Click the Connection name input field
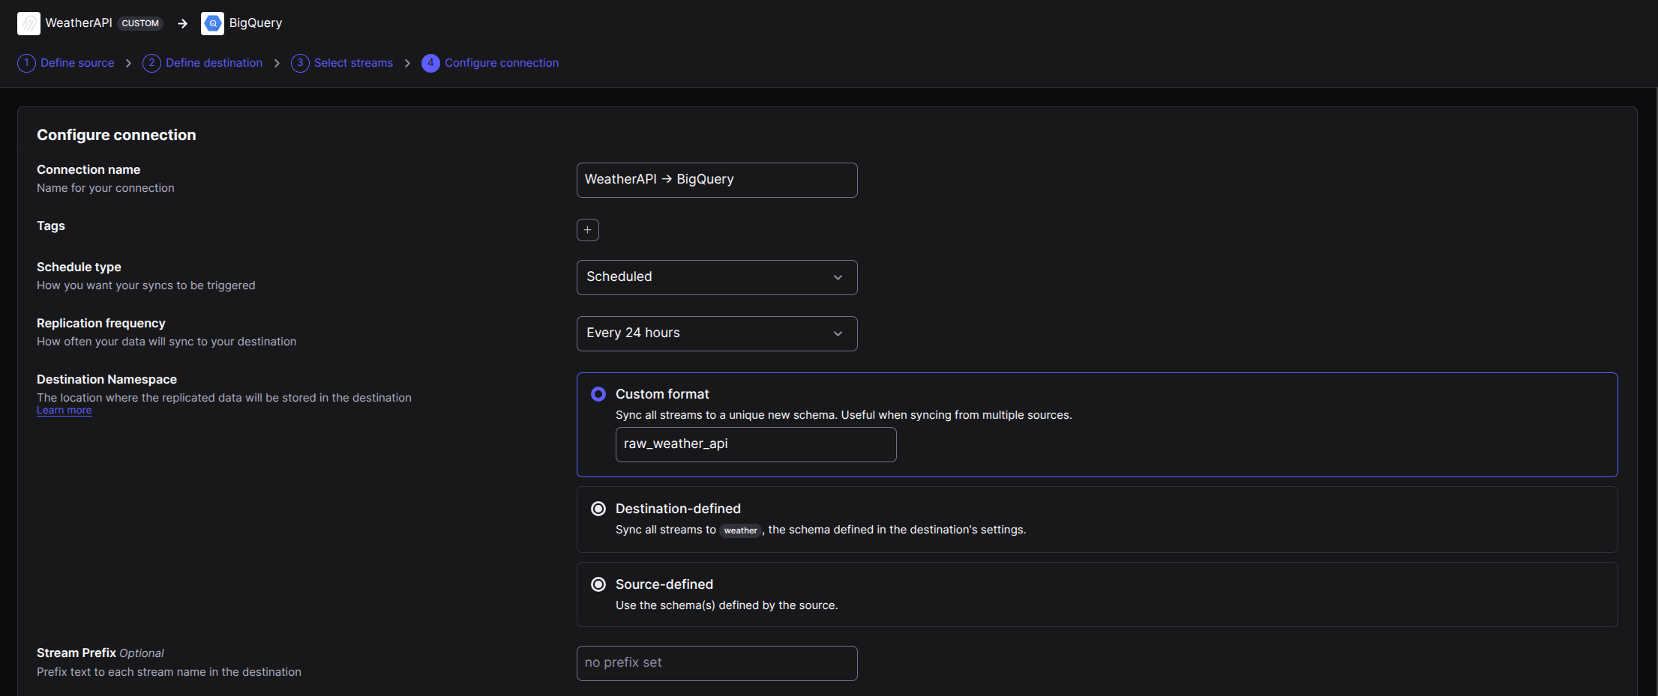Screen dimensions: 1658x696 (x=717, y=180)
